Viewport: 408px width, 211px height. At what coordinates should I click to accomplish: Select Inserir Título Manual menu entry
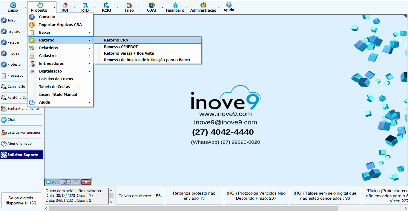click(60, 95)
